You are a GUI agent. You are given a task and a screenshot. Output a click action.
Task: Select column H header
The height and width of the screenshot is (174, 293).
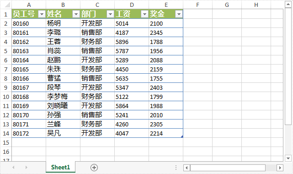click(256, 5)
